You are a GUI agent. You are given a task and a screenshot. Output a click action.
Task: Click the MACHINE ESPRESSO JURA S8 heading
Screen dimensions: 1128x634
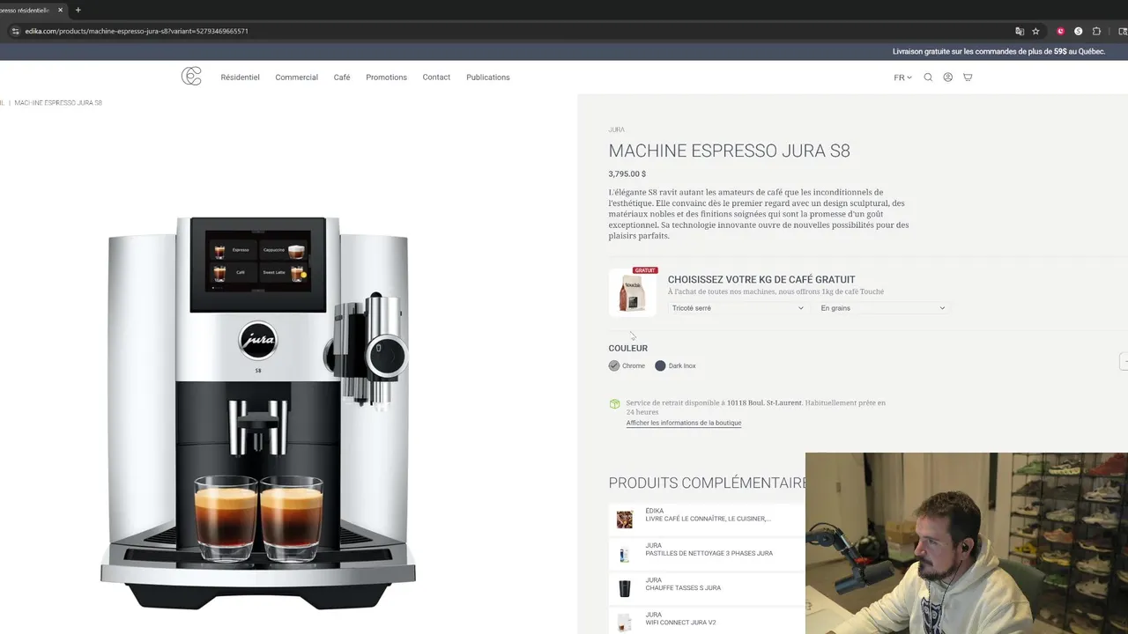(x=729, y=151)
